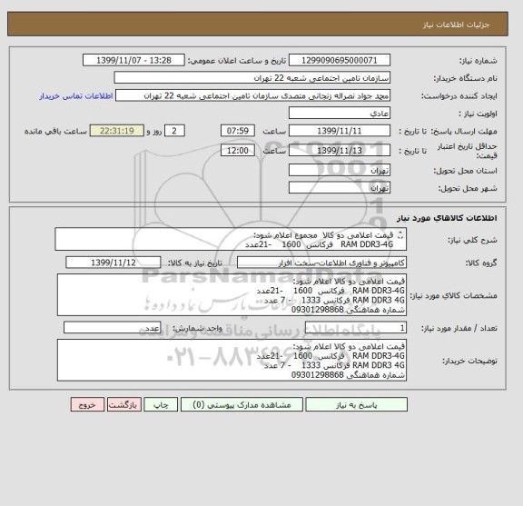Click the خروج exit button

point(87,404)
